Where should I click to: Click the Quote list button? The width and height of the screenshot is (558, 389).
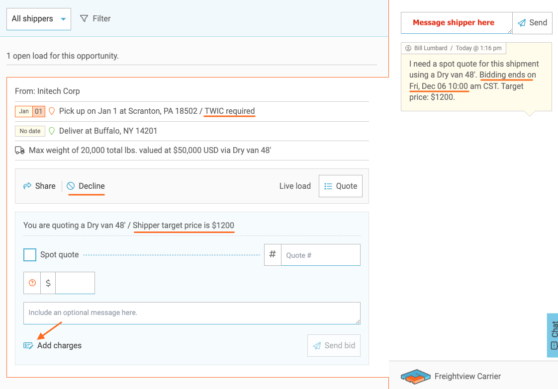[341, 186]
